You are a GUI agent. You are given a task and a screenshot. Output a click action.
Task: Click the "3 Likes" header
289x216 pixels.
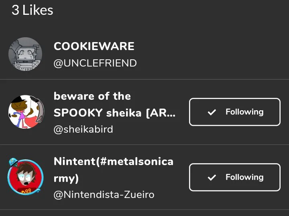click(x=33, y=10)
